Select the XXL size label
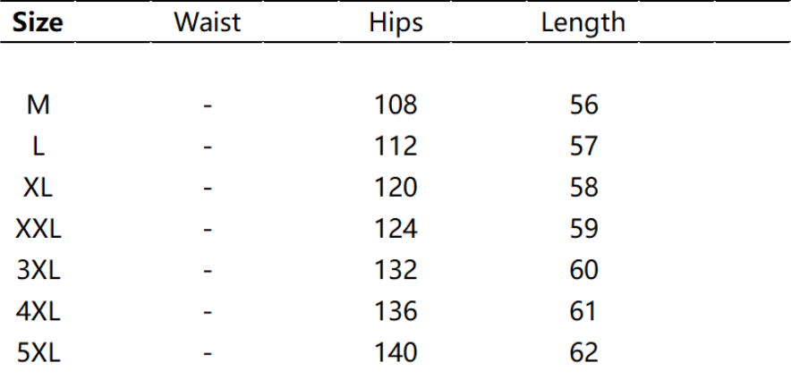This screenshot has height=388, width=791. 38,229
